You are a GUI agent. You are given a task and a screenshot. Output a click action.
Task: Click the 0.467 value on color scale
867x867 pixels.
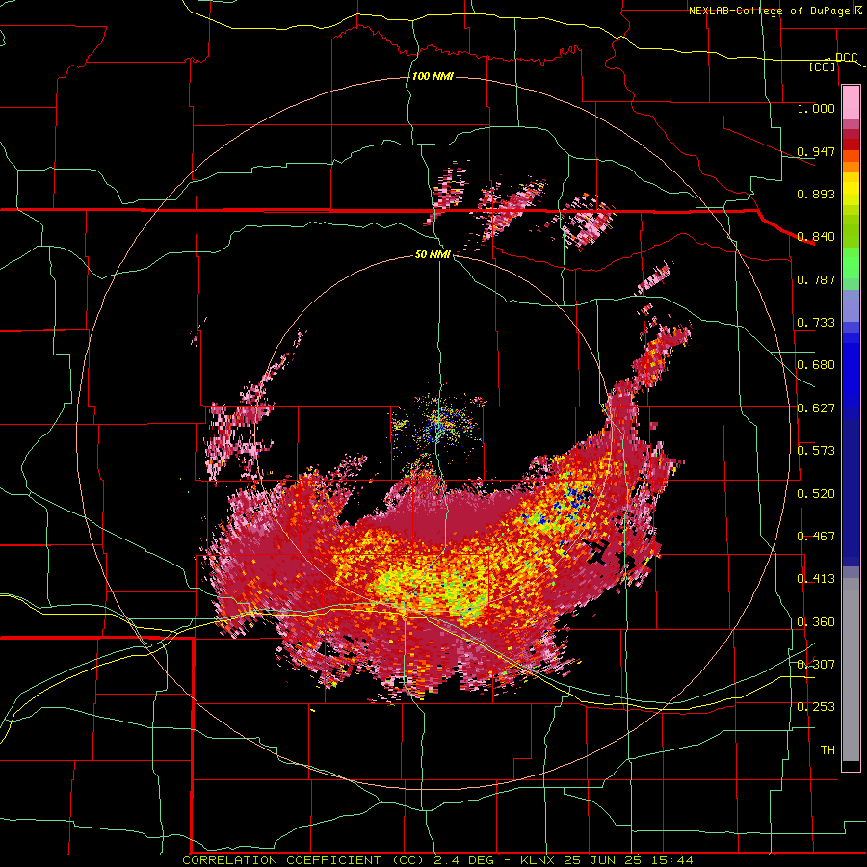816,537
